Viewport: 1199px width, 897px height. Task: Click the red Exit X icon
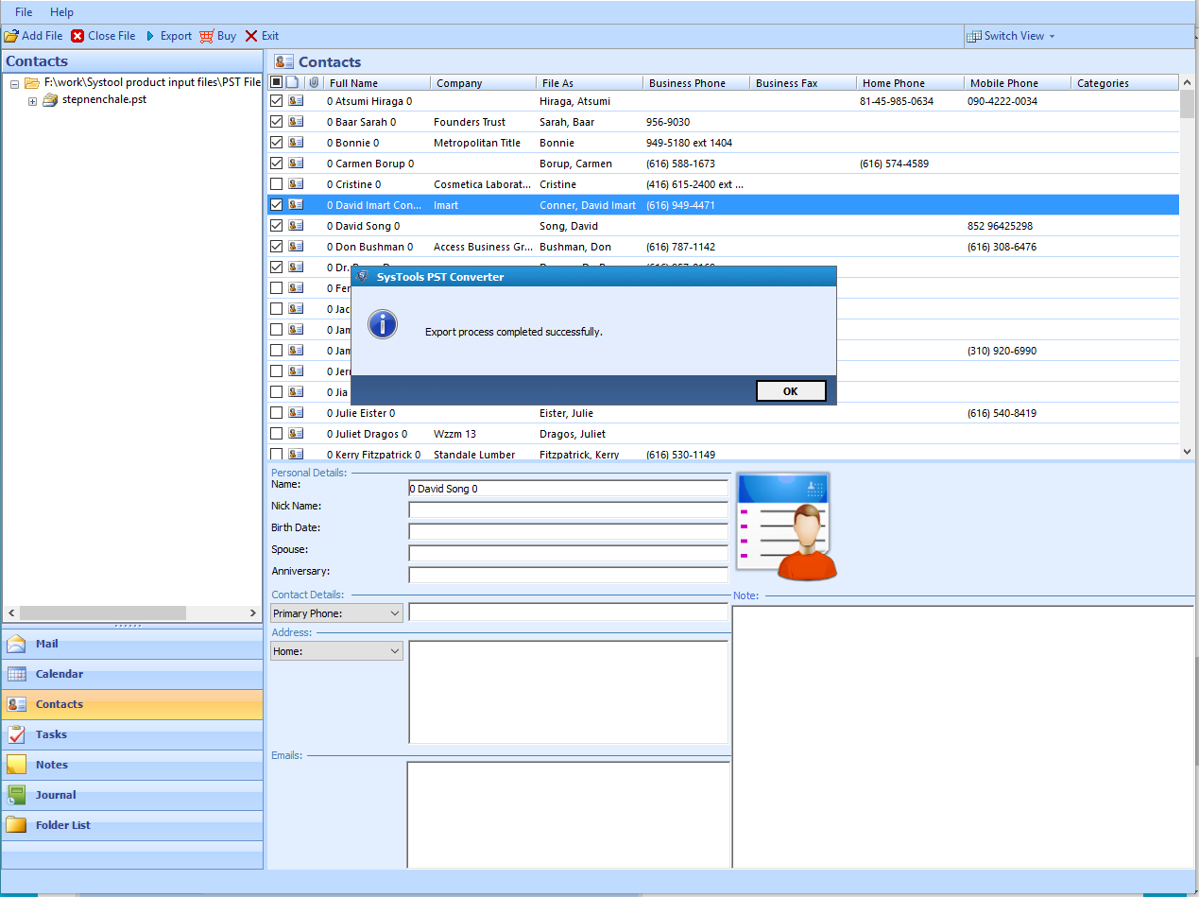251,36
